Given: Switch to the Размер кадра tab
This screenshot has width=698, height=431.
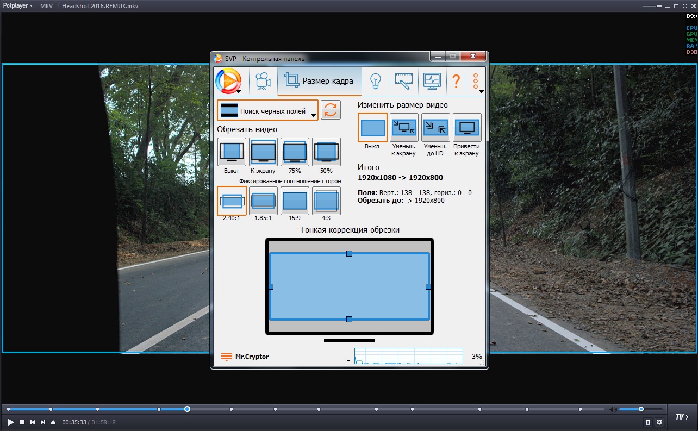Looking at the screenshot, I should tap(319, 81).
